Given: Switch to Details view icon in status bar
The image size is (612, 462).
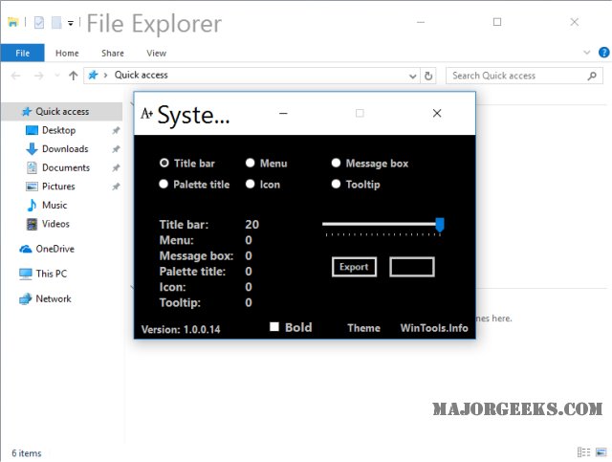Looking at the screenshot, I should pos(583,451).
